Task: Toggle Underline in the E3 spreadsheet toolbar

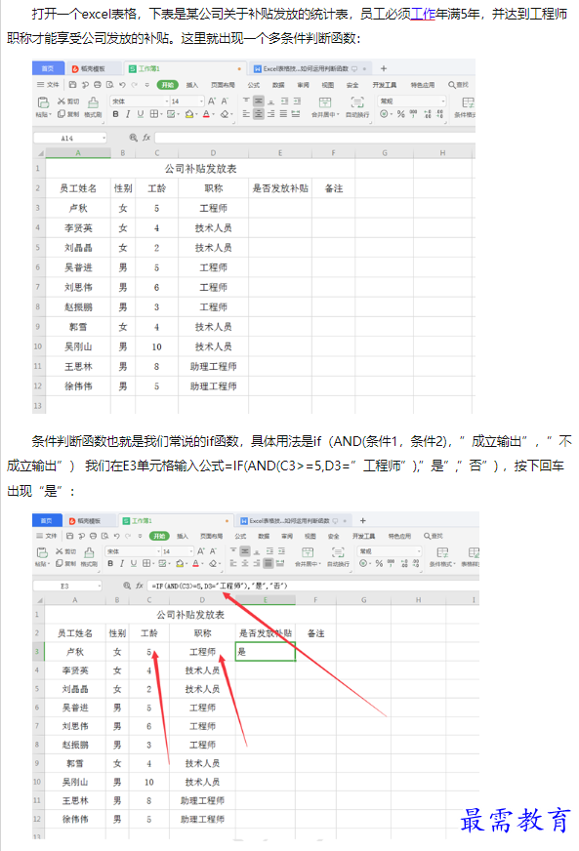Action: 134,563
